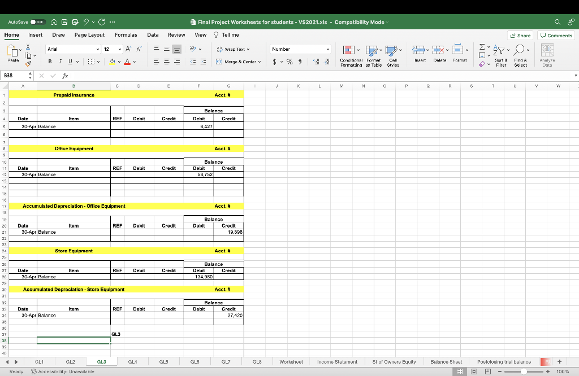Click the Font Color A icon

127,62
